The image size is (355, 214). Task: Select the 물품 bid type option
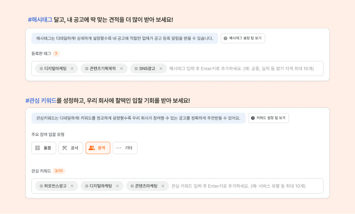[44, 148]
